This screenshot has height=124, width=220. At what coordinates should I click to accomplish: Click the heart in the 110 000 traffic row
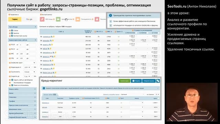[41, 49]
